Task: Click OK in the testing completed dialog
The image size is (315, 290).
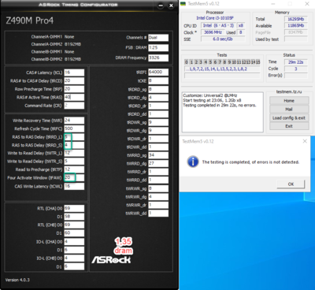Action: [291, 184]
